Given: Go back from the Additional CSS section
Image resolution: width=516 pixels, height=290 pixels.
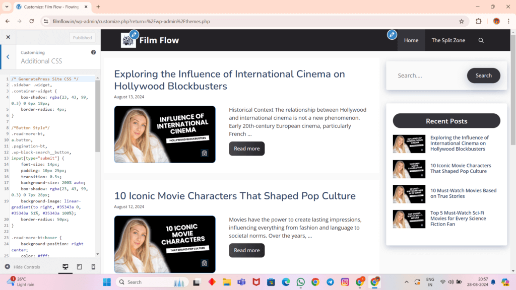Looking at the screenshot, I should tap(8, 57).
